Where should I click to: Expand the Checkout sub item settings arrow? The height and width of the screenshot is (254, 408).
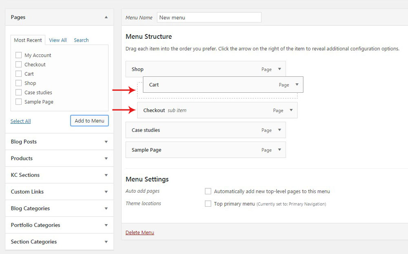[x=292, y=110]
